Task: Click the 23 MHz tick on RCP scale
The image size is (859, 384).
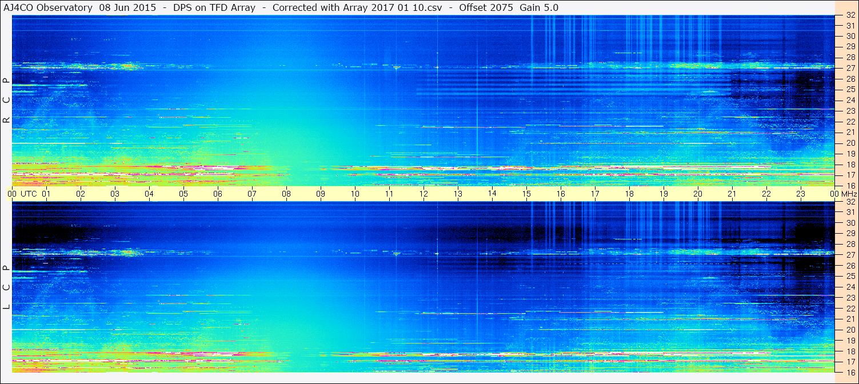Action: pyautogui.click(x=850, y=111)
